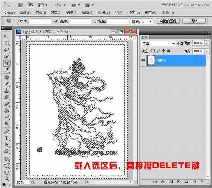Select the Horizontal Type tool
Image resolution: width=212 pixels, height=188 pixels.
pos(6,138)
